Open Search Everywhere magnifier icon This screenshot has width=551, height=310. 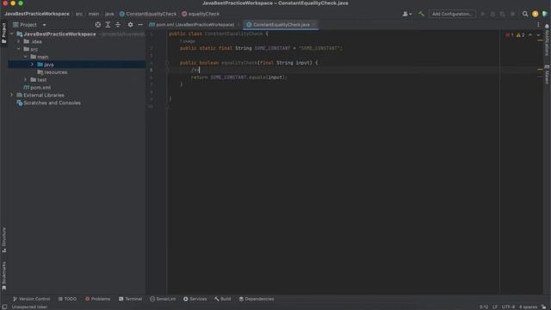click(525, 14)
